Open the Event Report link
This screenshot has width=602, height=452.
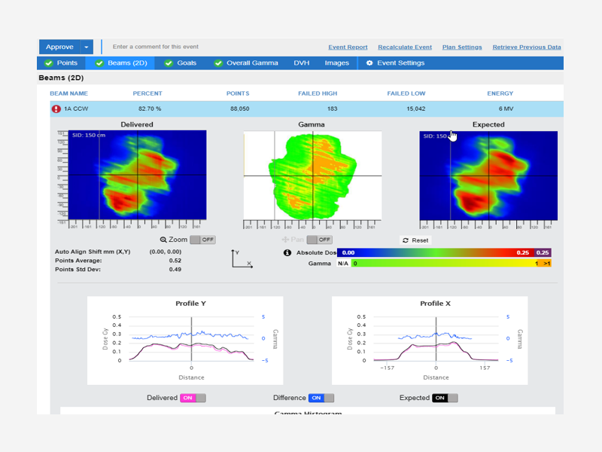(x=348, y=47)
